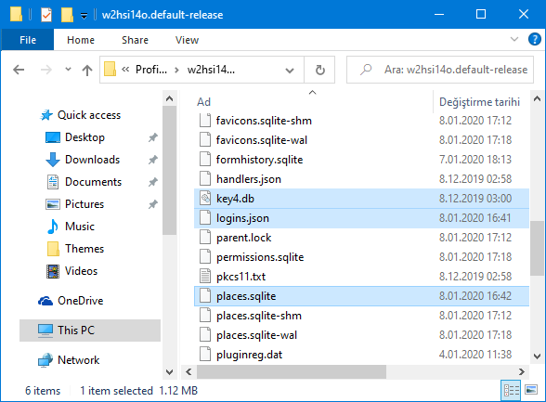Click the horizontal scrollbar in file list
The height and width of the screenshot is (402, 546).
292,371
